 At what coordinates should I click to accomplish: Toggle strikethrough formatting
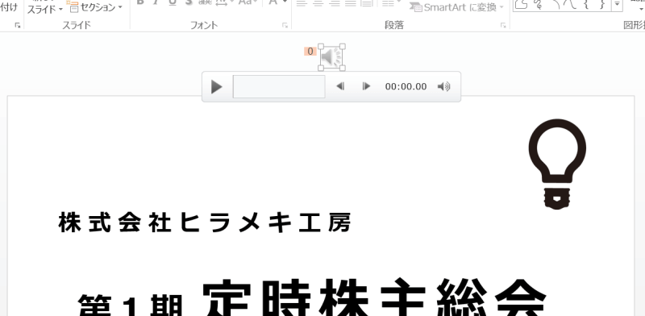[205, 2]
